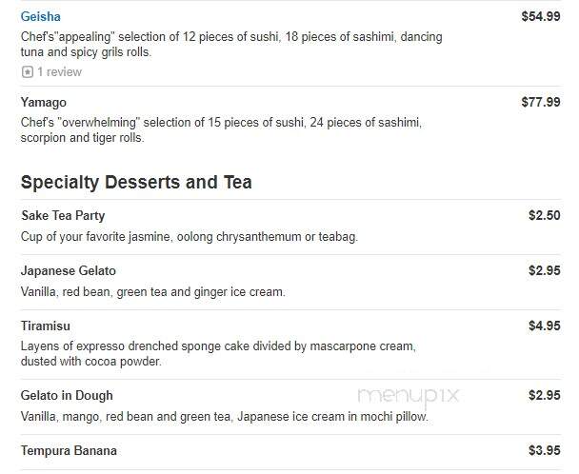
Task: Click the Yamago description about scorpion rolls
Action: (x=221, y=130)
